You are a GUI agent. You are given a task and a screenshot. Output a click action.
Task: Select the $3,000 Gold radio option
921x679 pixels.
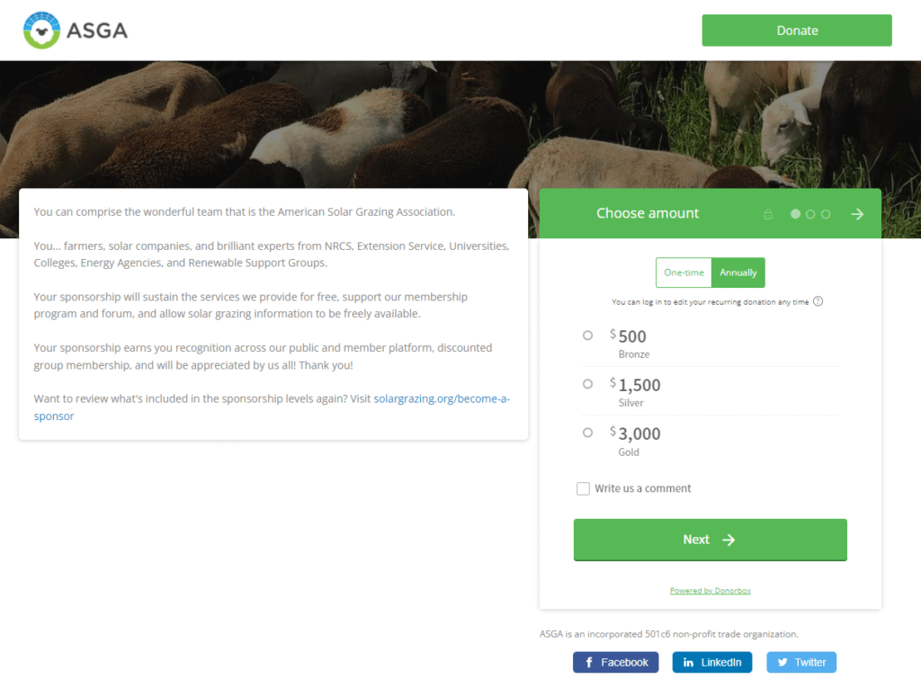coord(588,433)
